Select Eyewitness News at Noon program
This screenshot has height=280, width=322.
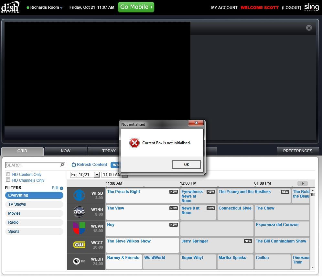(x=198, y=196)
